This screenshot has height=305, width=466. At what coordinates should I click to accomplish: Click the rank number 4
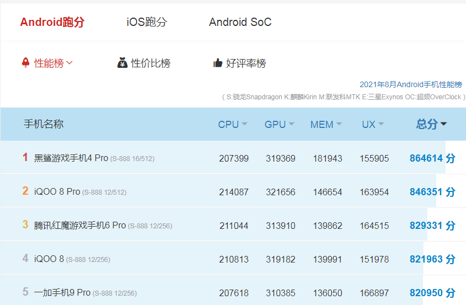[25, 258]
